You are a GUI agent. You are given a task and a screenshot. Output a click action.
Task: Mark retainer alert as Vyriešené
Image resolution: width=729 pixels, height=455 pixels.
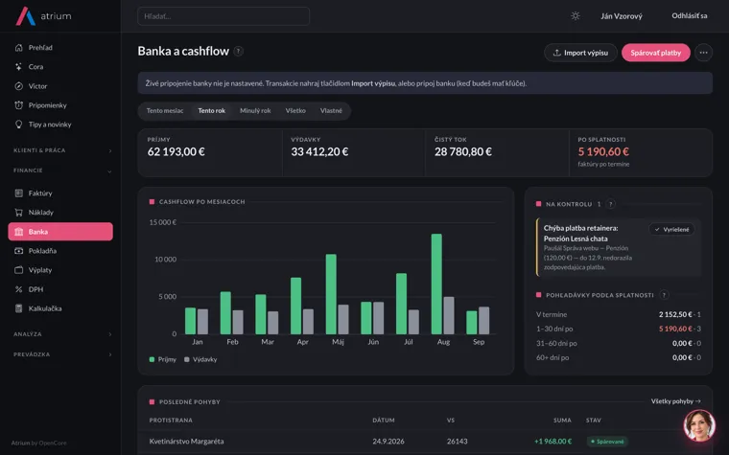(671, 229)
